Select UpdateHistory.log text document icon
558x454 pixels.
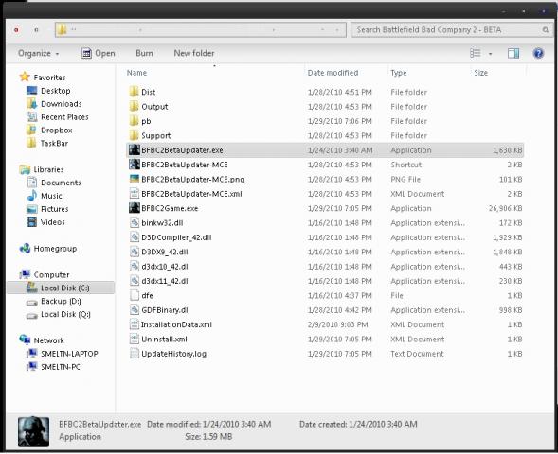[x=135, y=354]
